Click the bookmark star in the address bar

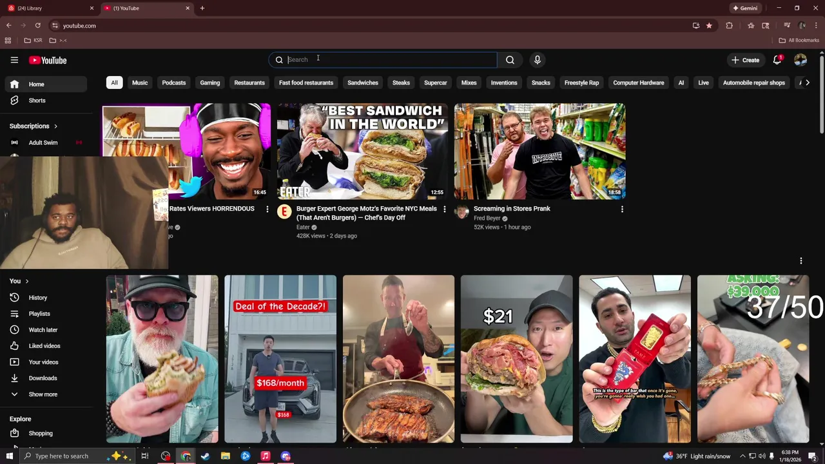709,26
